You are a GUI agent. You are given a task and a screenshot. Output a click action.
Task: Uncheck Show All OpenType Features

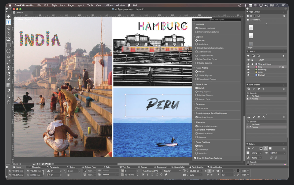coord(195,158)
